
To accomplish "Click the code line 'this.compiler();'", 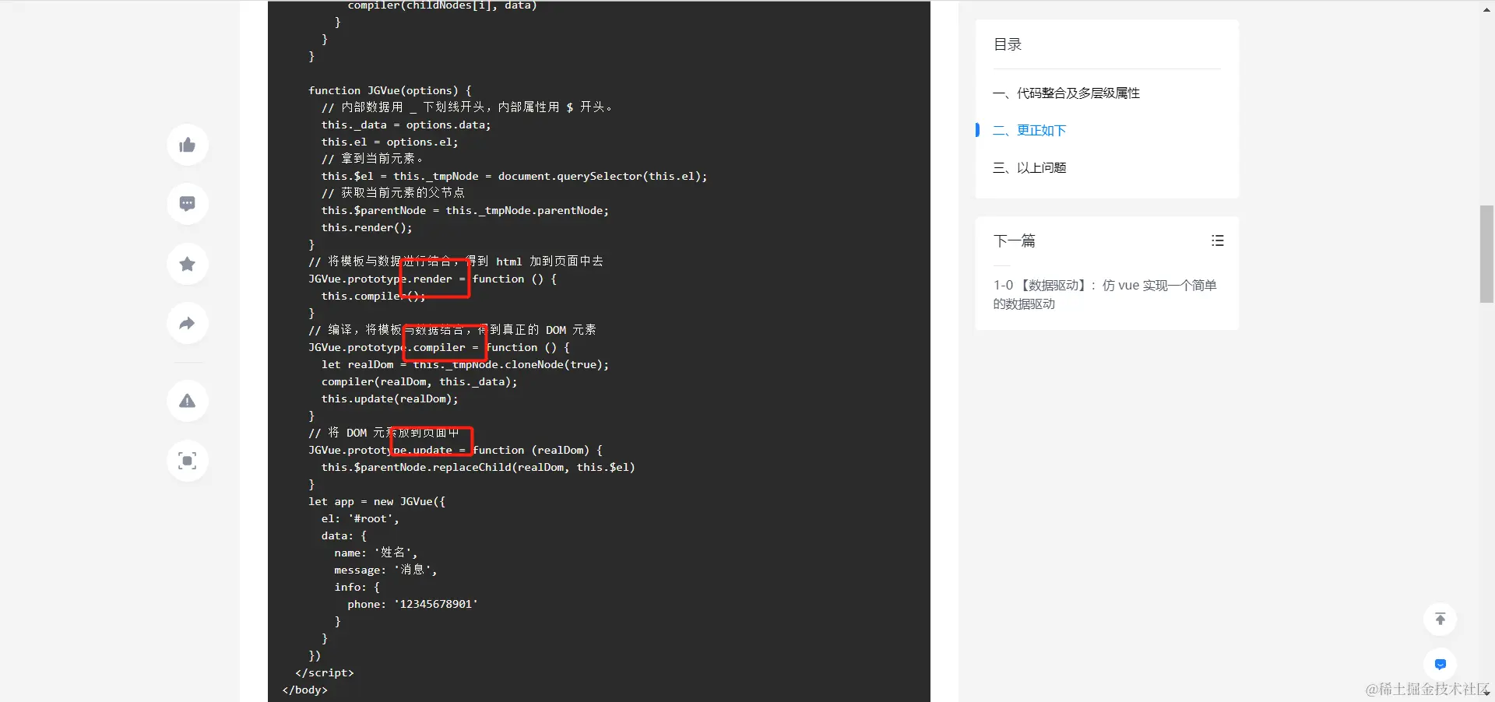I will pos(373,296).
